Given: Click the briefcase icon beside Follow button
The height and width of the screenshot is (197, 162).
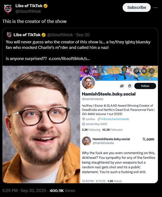Looking at the screenshot, I should 129,86.
